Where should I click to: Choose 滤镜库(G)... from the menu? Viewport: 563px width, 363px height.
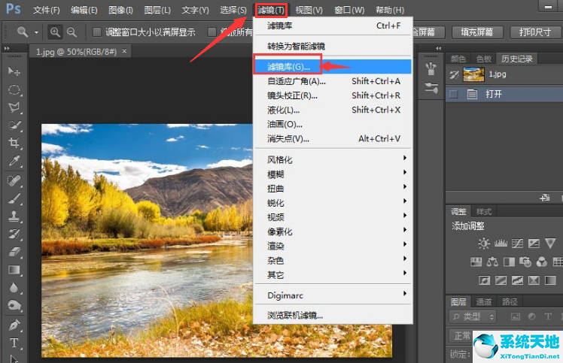(x=333, y=67)
